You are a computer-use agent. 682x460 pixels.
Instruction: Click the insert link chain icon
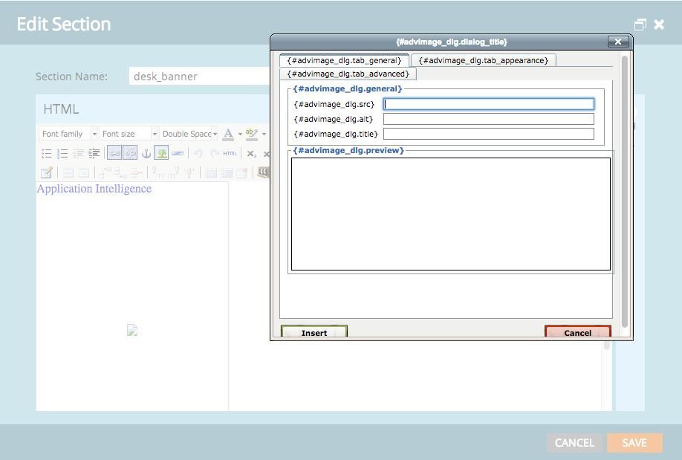[x=114, y=153]
